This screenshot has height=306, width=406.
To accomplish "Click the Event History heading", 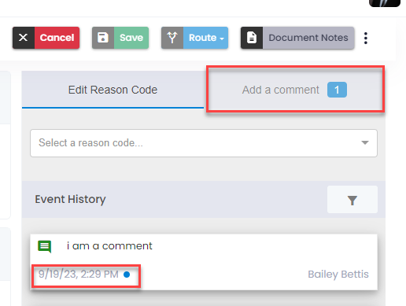I will [x=70, y=199].
